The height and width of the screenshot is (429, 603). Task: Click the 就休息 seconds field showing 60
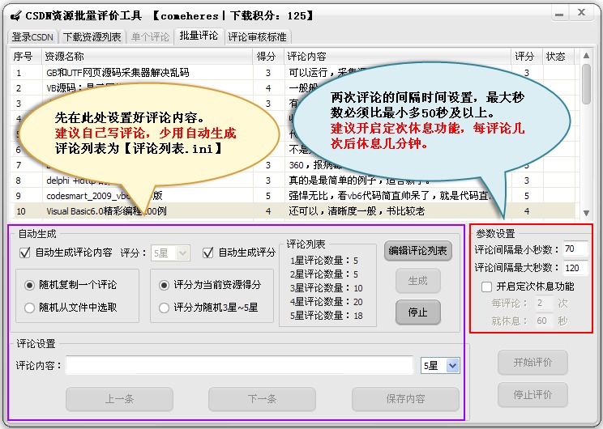545,321
